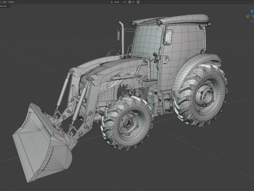The width and height of the screenshot is (254, 191).
Task: Click the lower negative Z axis gizmo dot
Action: 252,21
